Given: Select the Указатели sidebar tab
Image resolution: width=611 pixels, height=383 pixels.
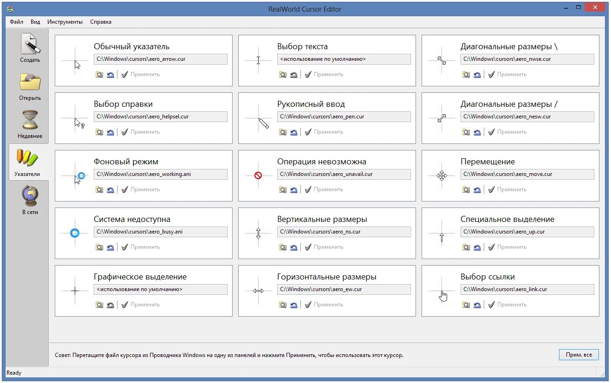Looking at the screenshot, I should (x=28, y=162).
